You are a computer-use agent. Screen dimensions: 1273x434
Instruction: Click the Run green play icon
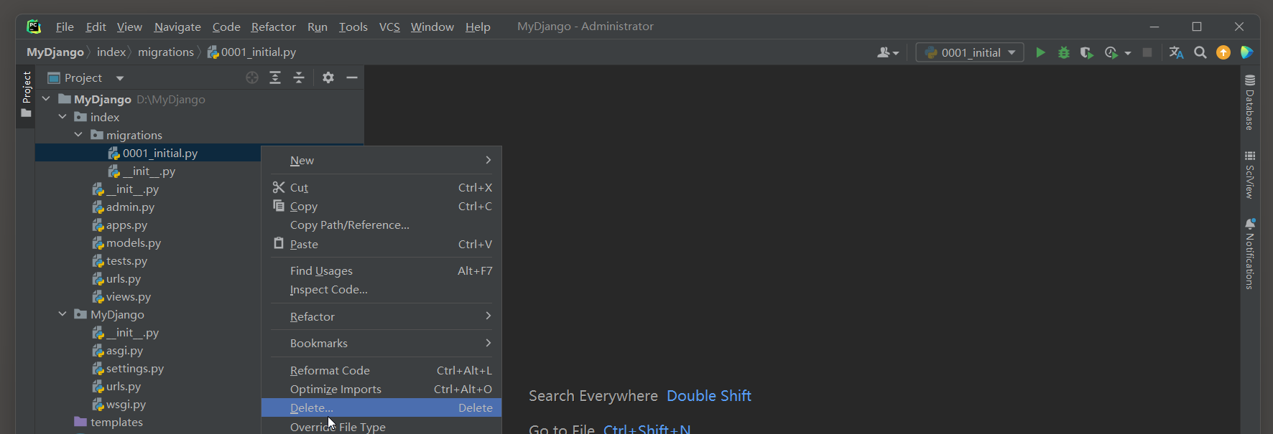1040,52
